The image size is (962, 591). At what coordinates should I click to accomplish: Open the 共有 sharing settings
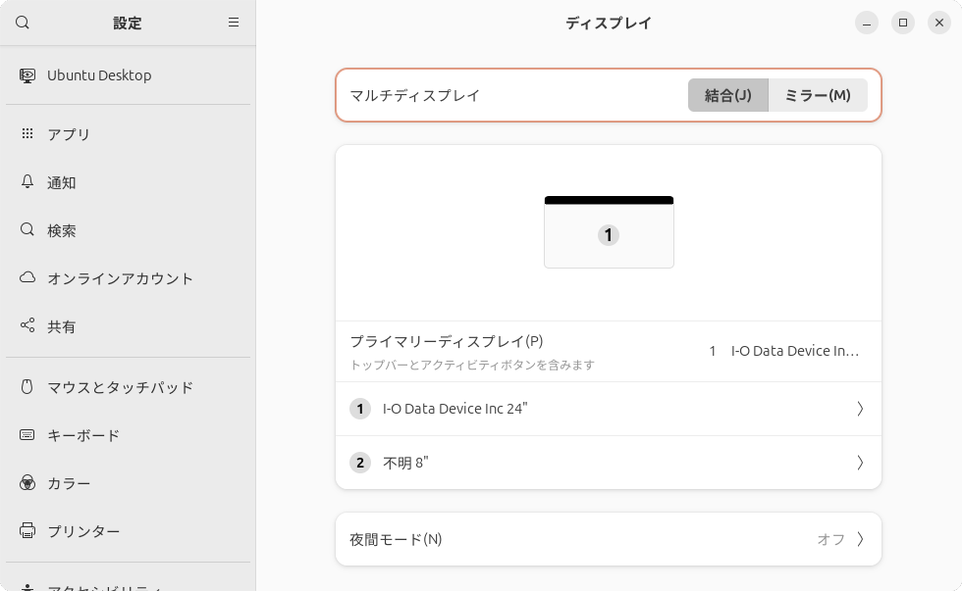63,326
